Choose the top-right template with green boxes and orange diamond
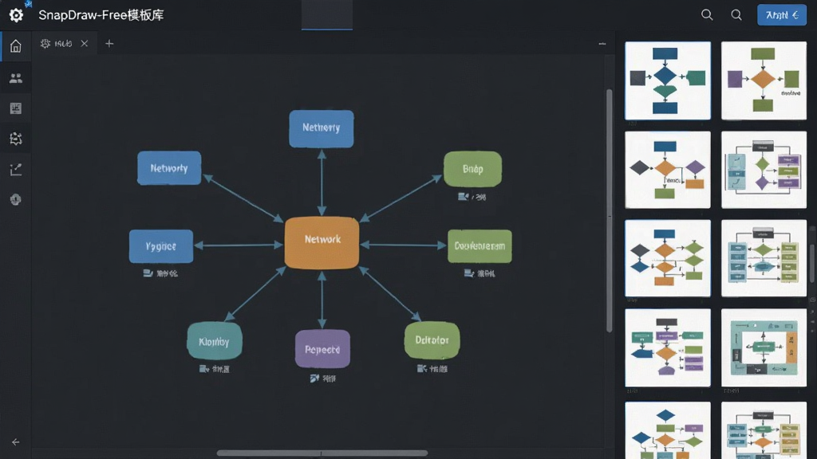 (764, 80)
